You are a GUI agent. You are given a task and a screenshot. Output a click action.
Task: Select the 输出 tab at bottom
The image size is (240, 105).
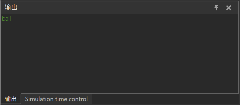(11, 99)
